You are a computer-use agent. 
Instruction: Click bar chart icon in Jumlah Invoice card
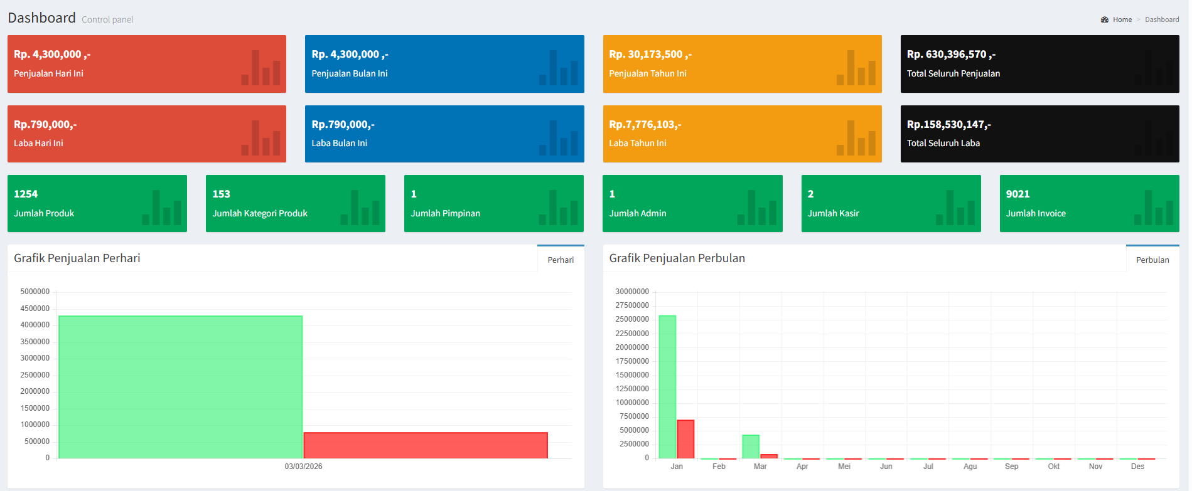(1153, 208)
